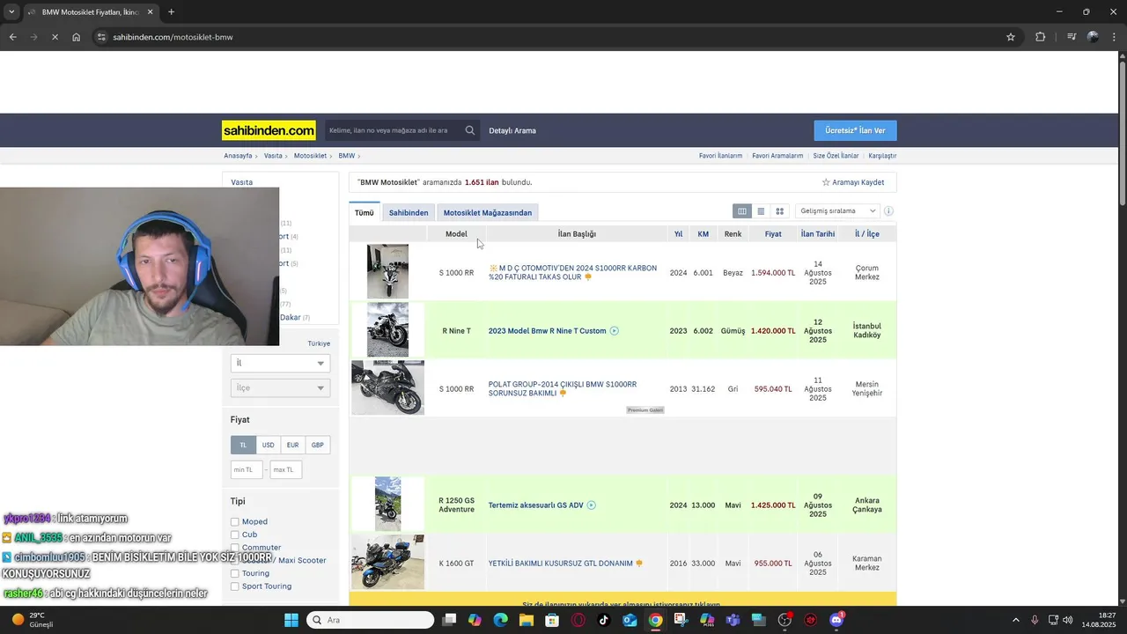Open Discord from the taskbar

click(836, 620)
